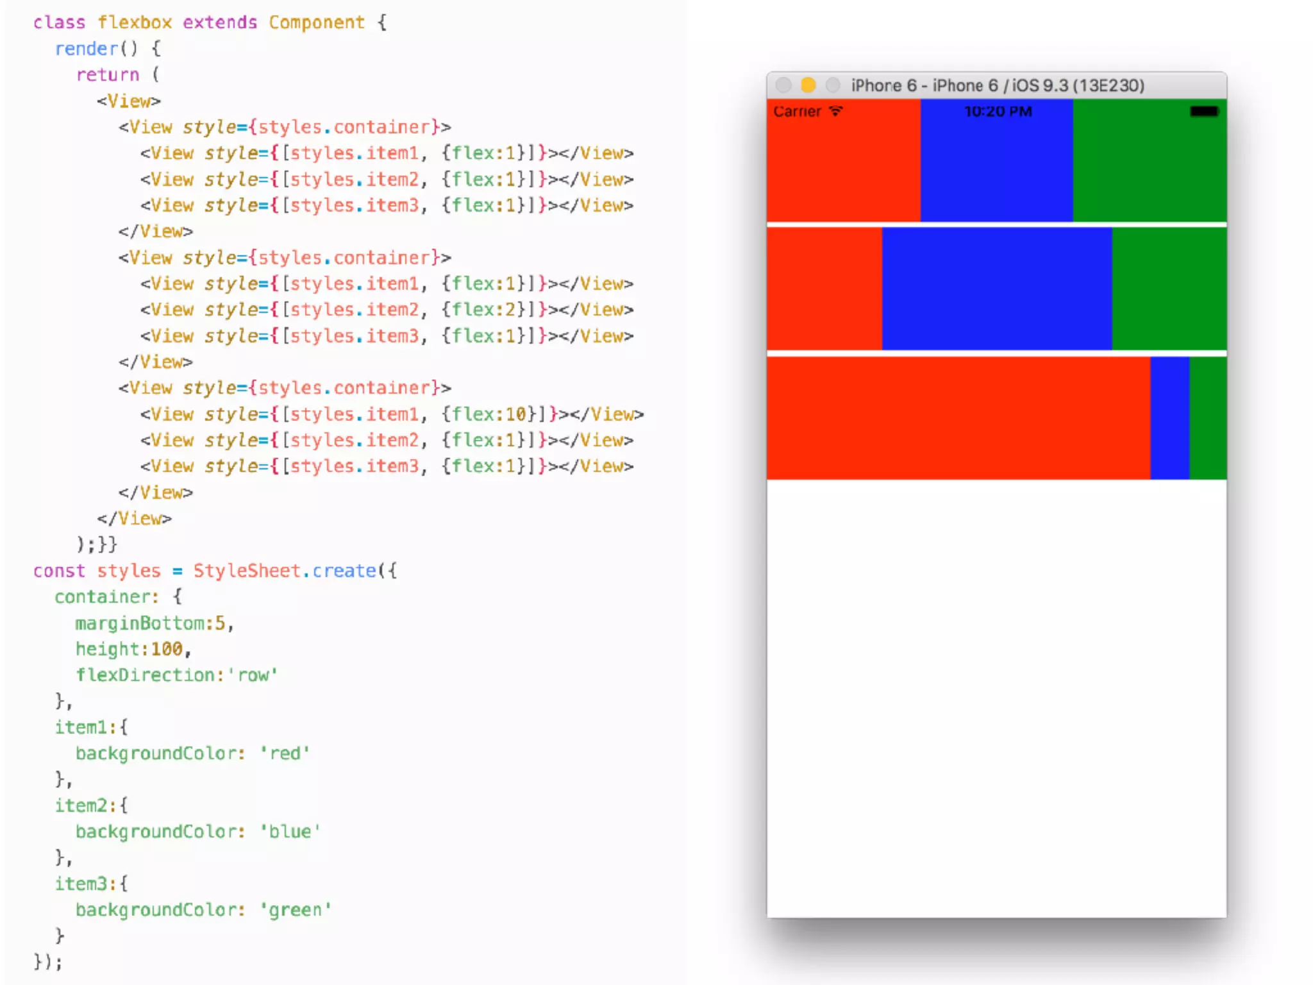Screen dimensions: 1313x985
Task: Click the Wi-Fi icon in simulator status bar
Action: pos(835,111)
